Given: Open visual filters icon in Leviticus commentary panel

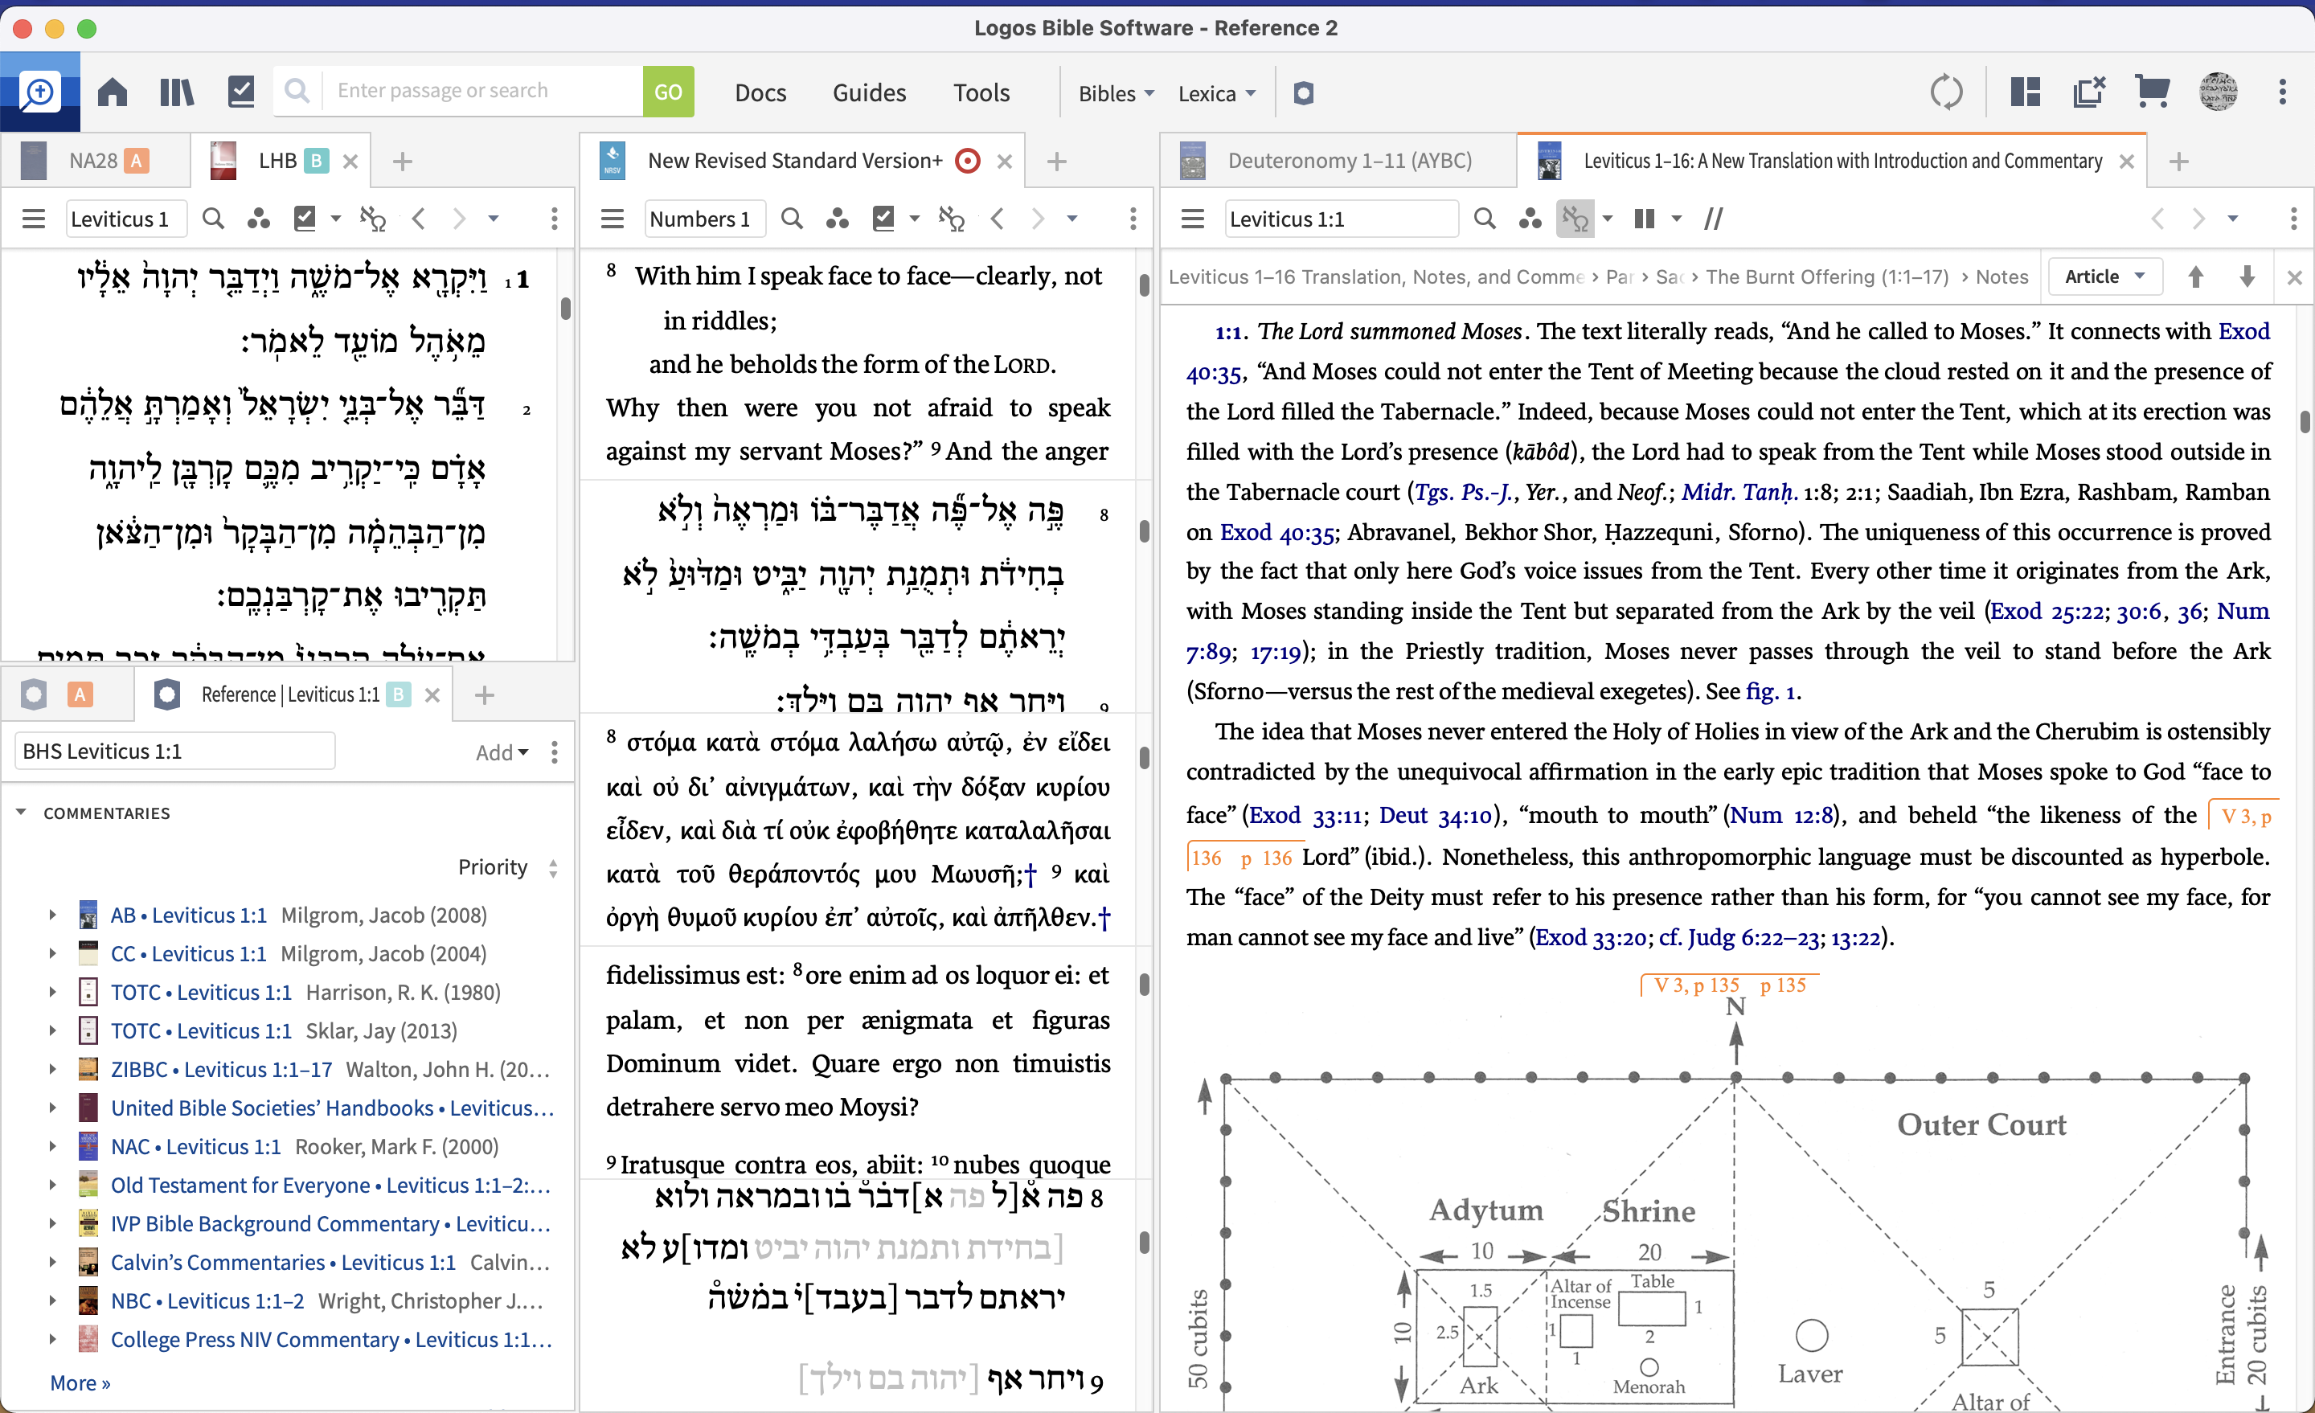Looking at the screenshot, I should [x=1530, y=219].
